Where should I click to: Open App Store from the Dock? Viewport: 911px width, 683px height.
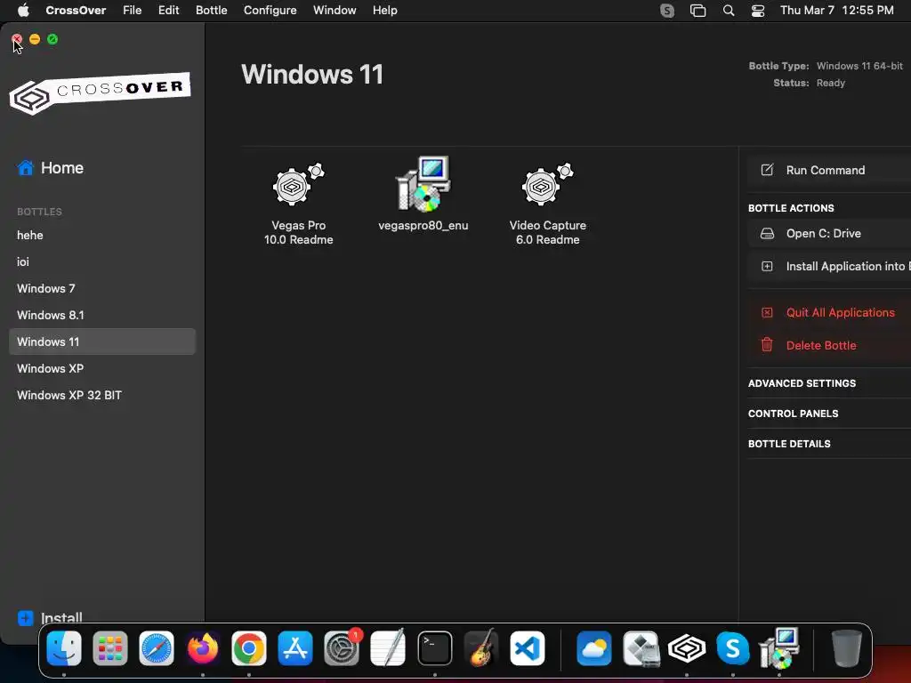click(x=295, y=648)
